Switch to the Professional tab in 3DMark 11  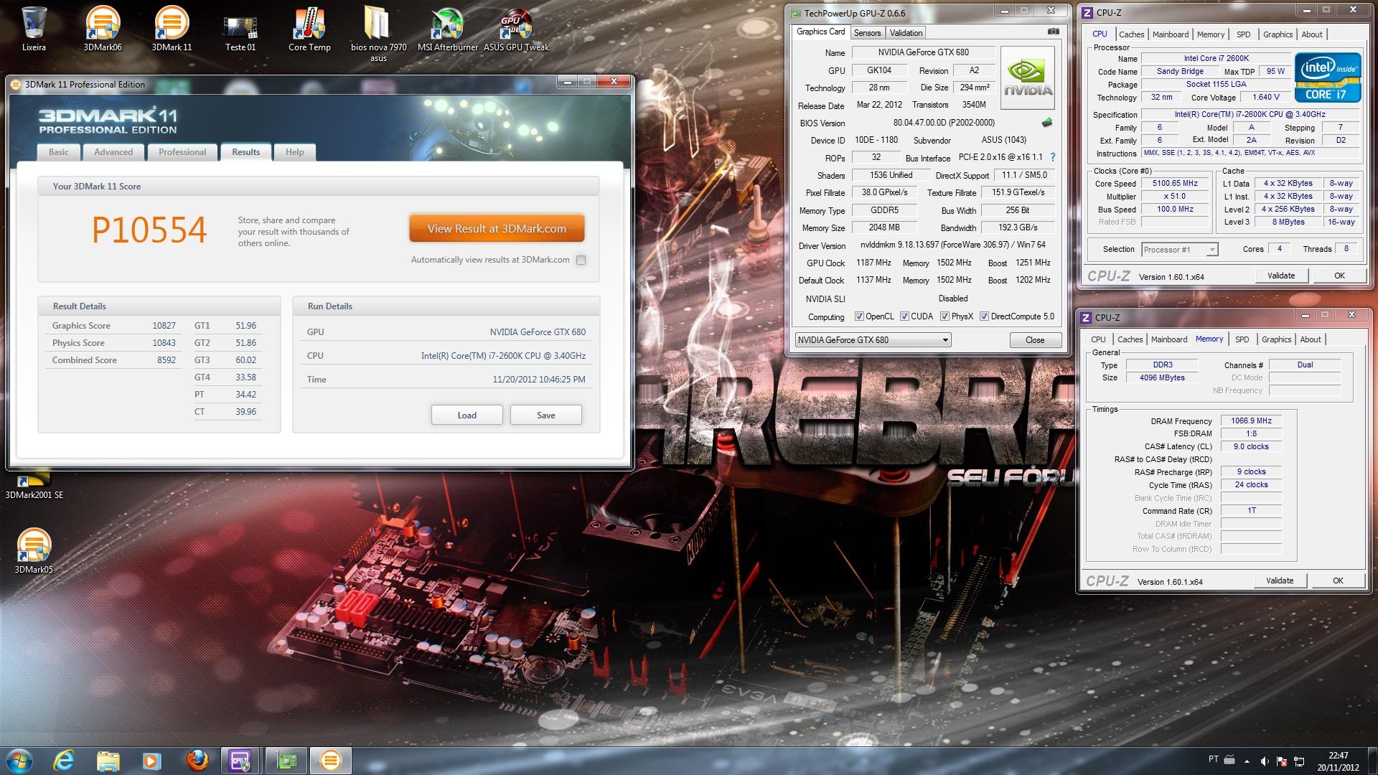tap(182, 152)
